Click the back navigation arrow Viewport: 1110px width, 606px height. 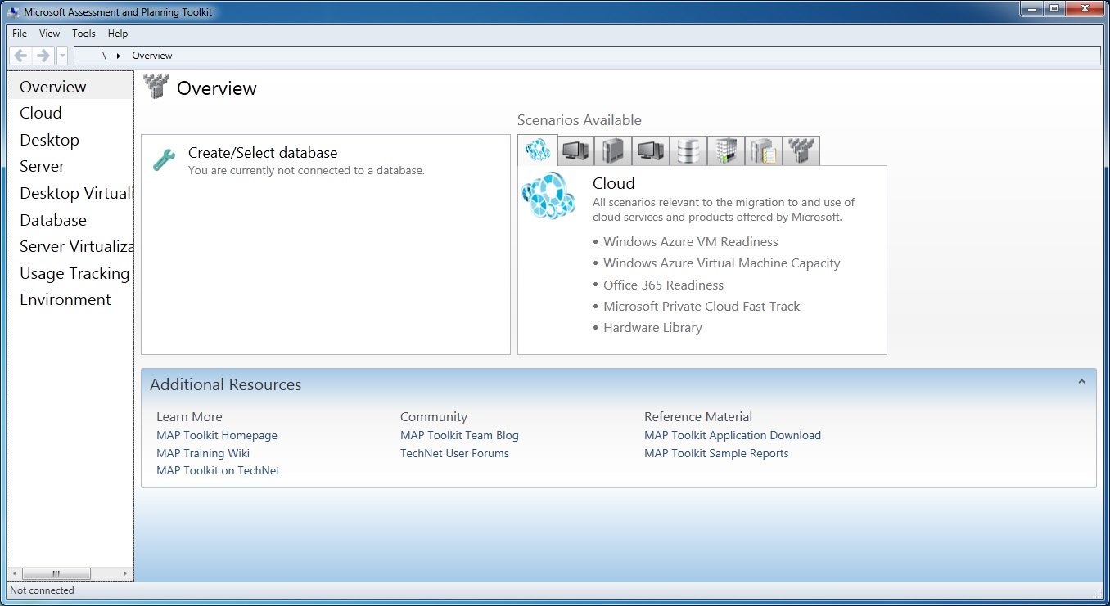(x=20, y=55)
